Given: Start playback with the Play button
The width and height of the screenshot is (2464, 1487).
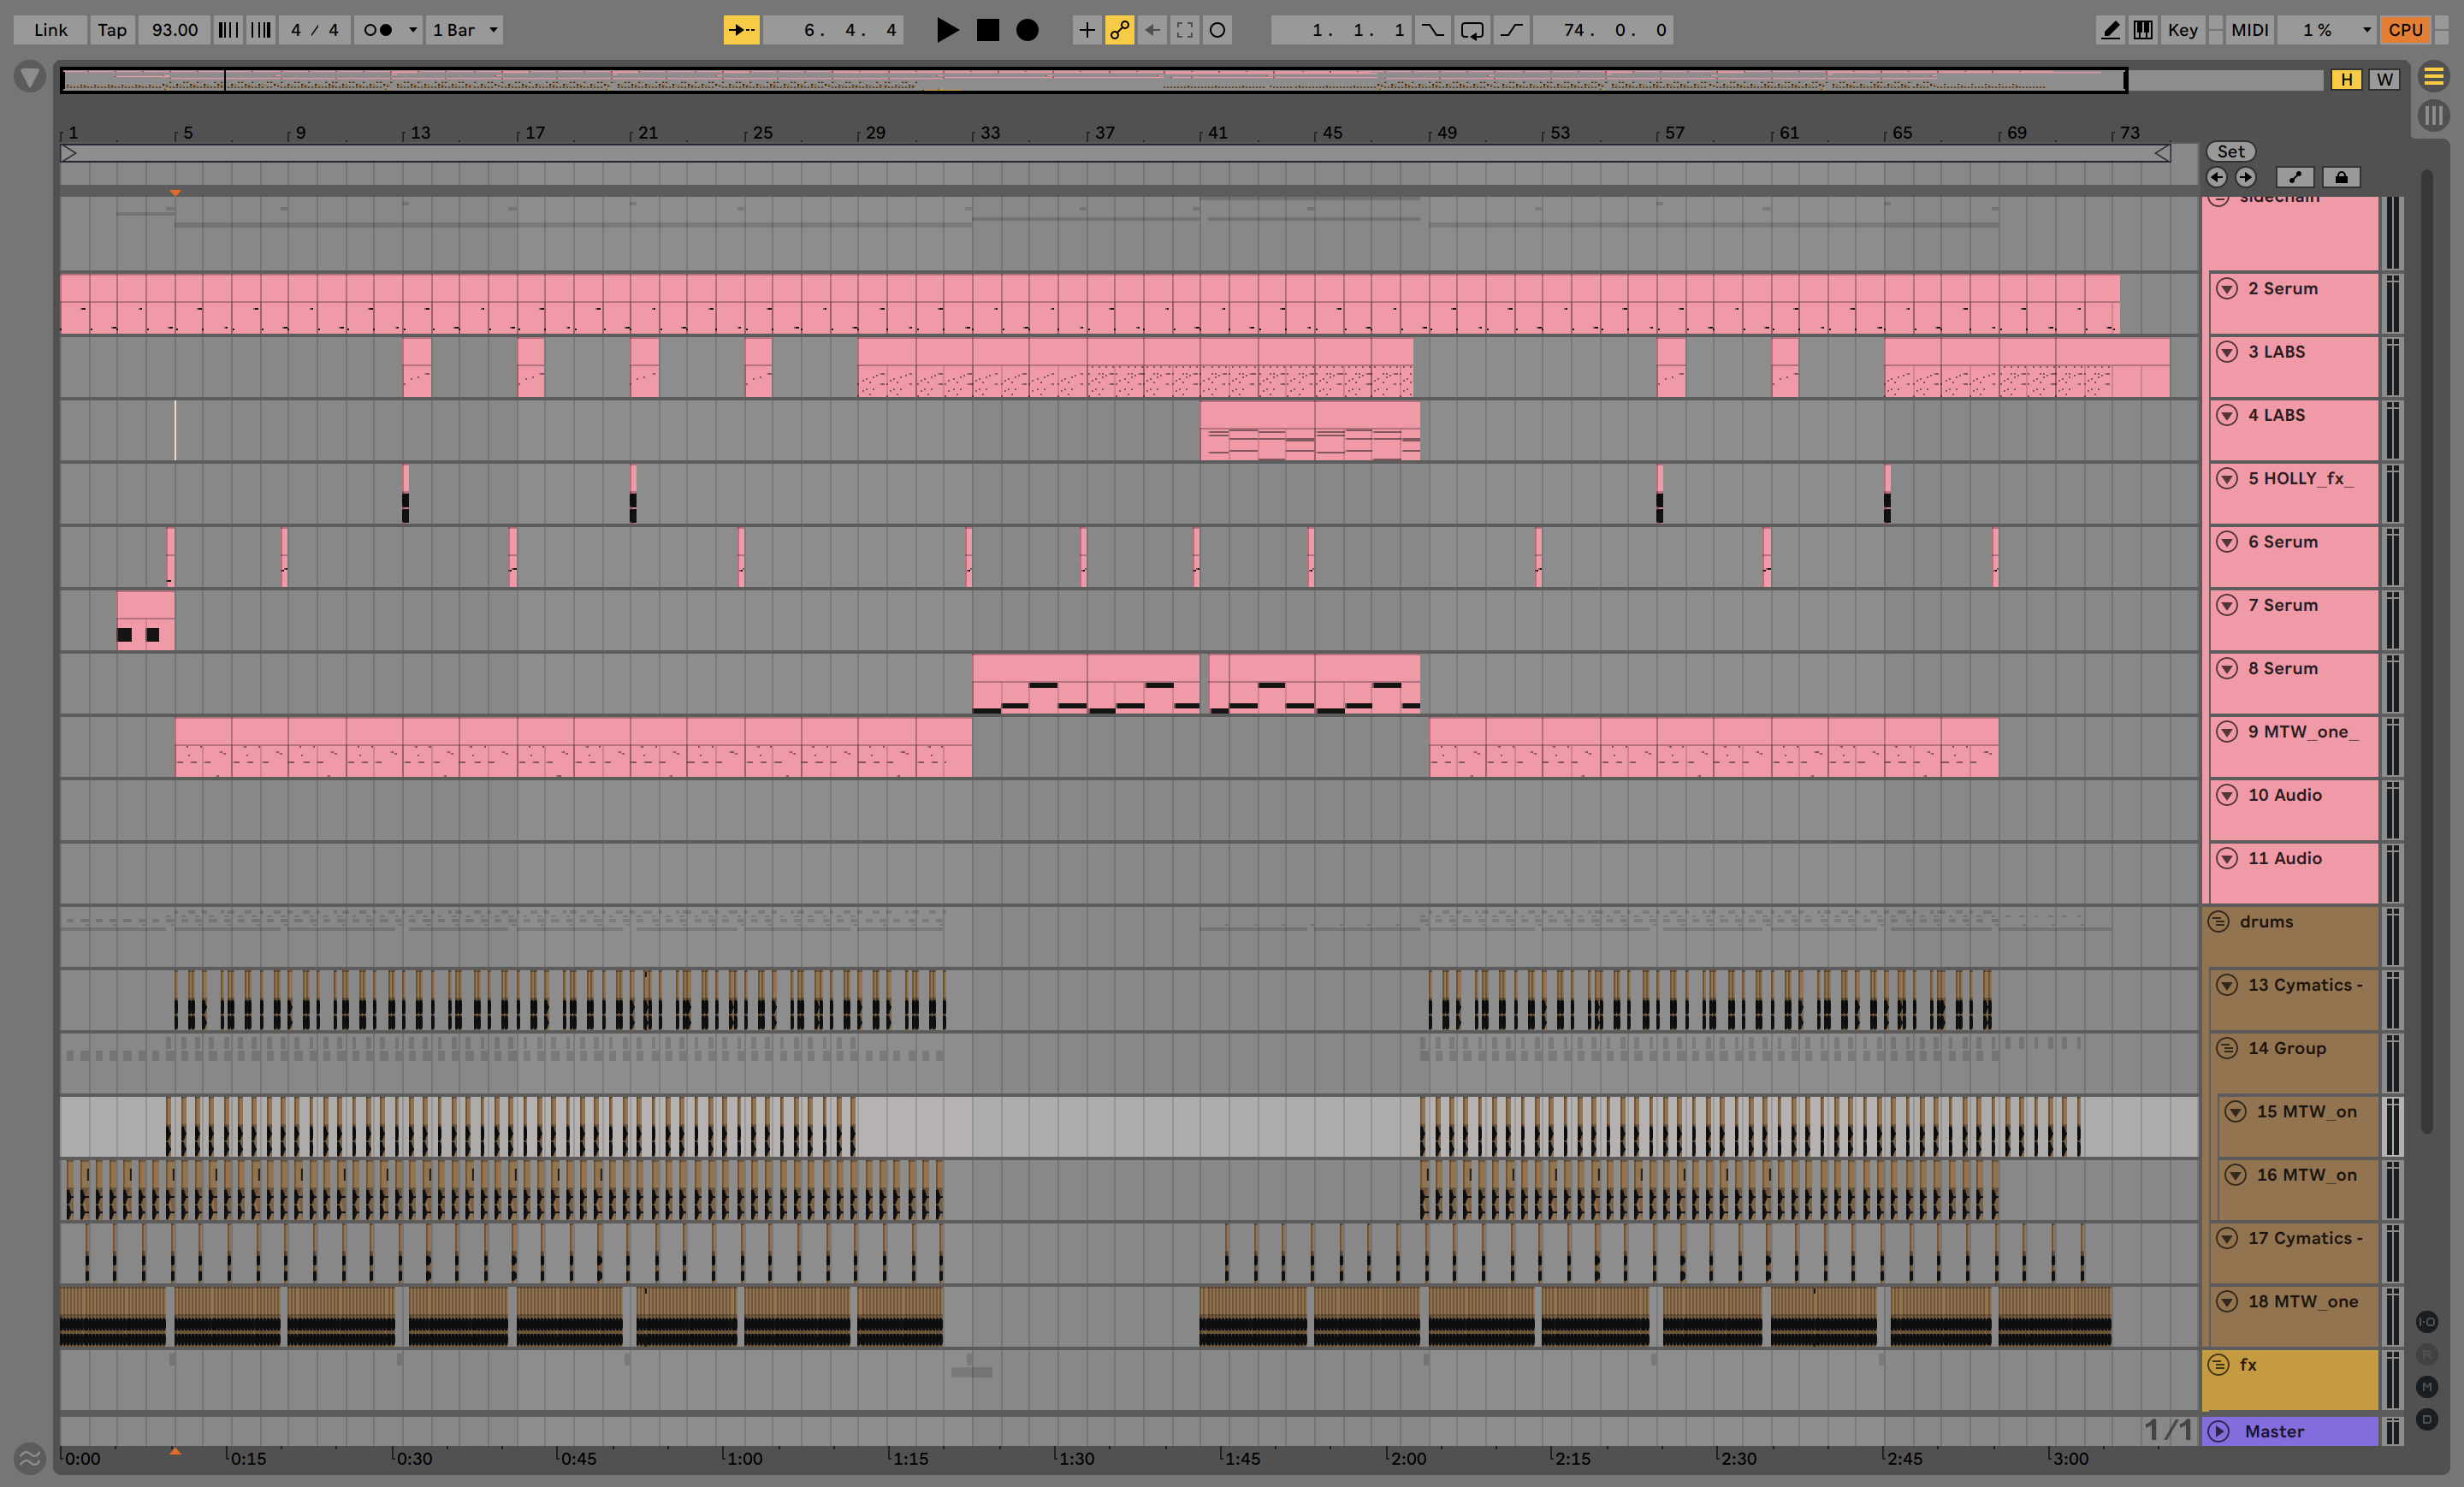Looking at the screenshot, I should click(x=946, y=30).
